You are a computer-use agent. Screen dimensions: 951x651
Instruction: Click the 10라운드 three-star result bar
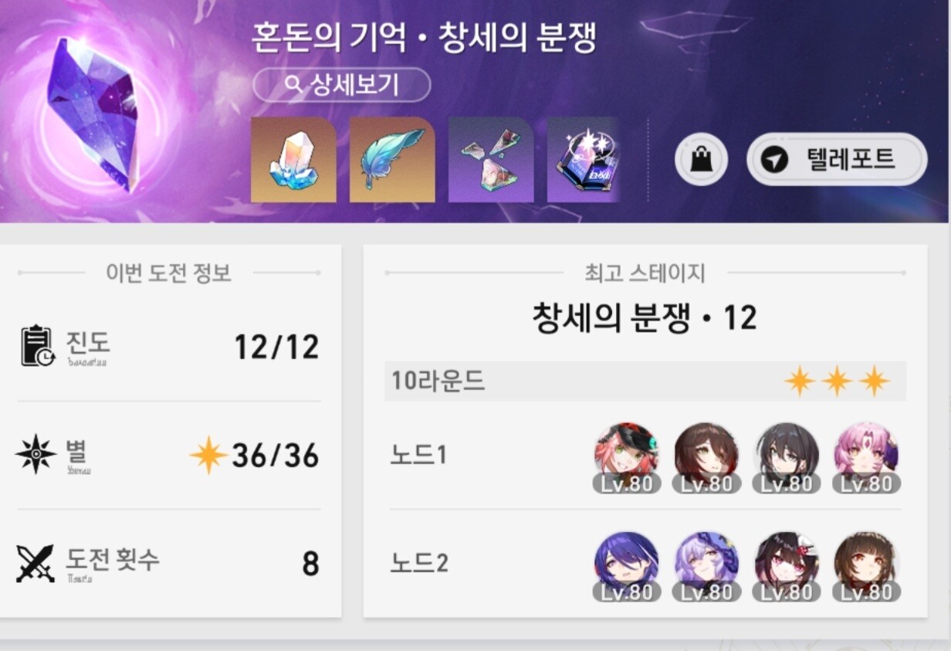pyautogui.click(x=645, y=381)
